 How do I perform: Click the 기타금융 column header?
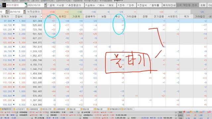point(131,17)
